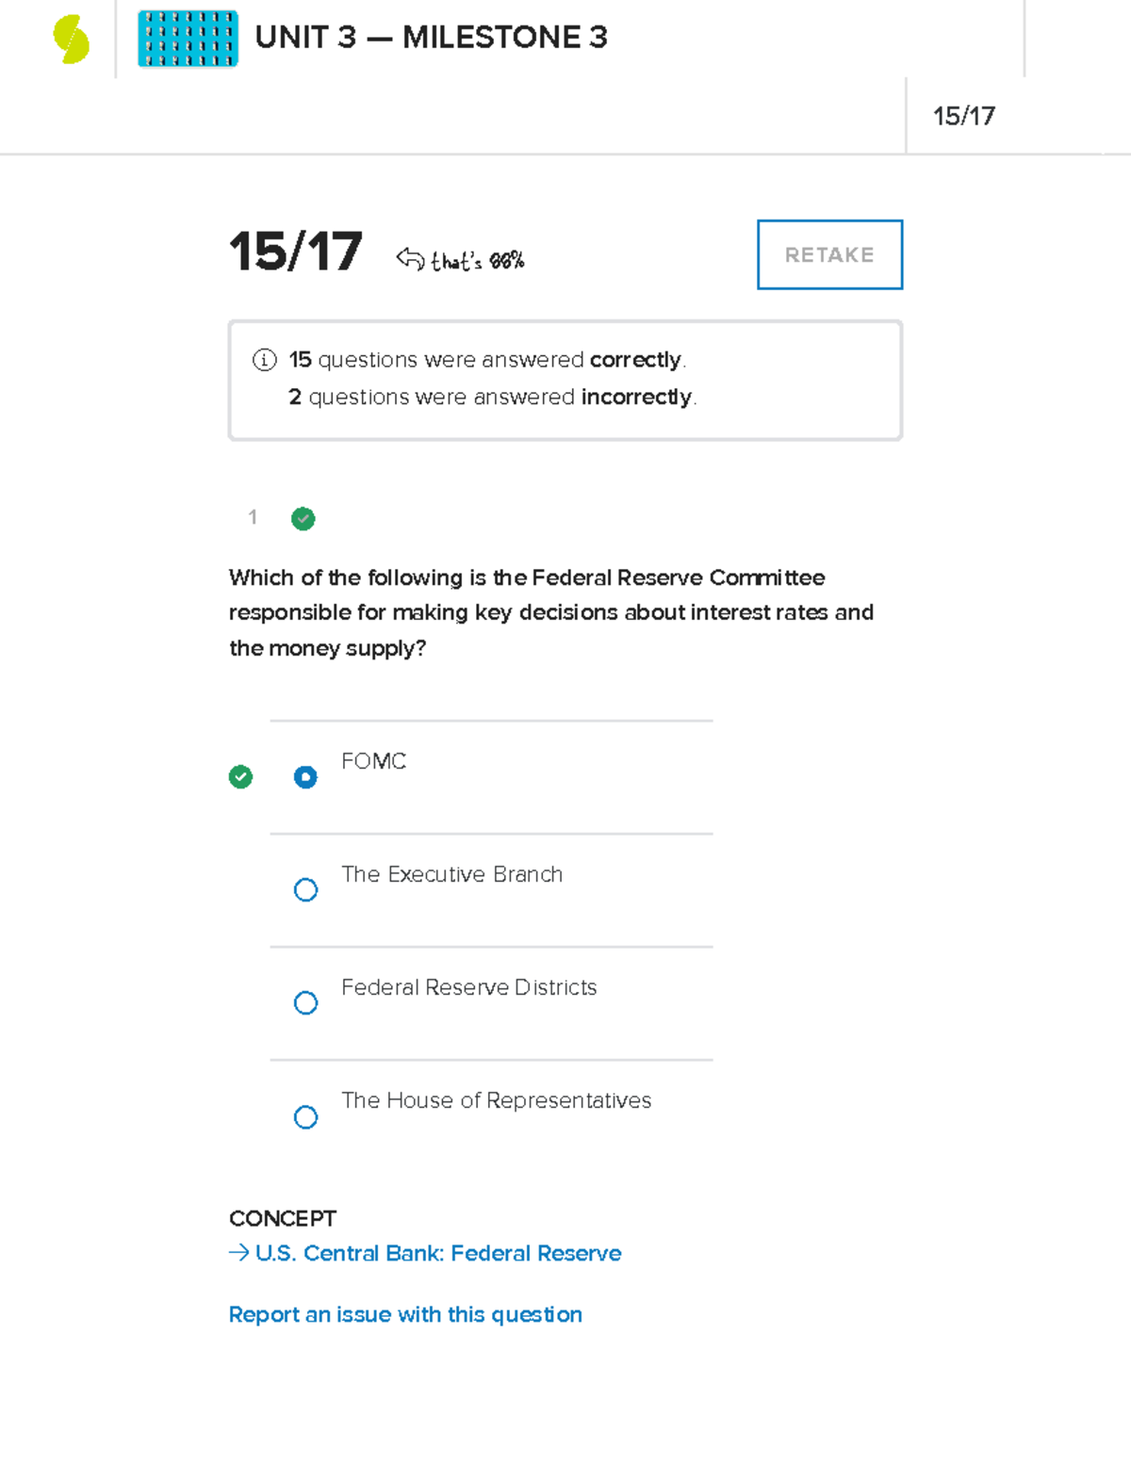Click the arrow icon beside that's 88%
The height and width of the screenshot is (1463, 1131).
point(410,258)
